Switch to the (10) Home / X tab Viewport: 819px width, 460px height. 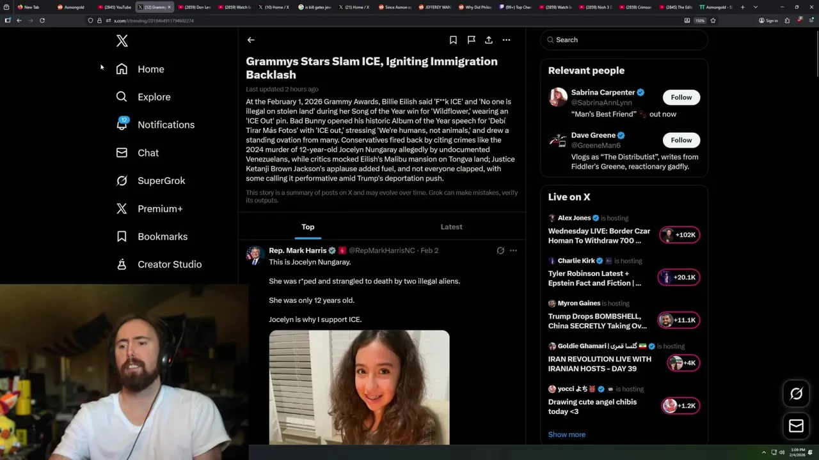[275, 7]
